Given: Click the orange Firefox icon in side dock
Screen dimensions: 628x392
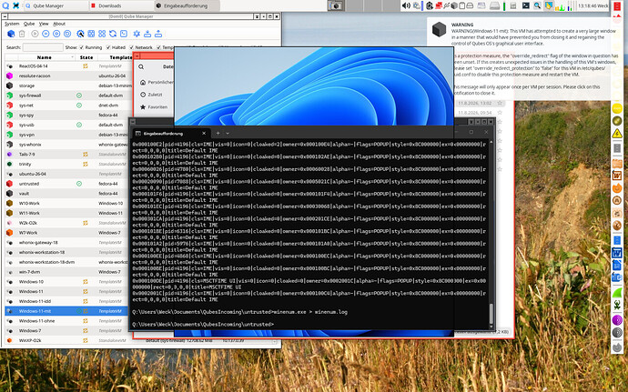Looking at the screenshot, I should pos(617,187).
